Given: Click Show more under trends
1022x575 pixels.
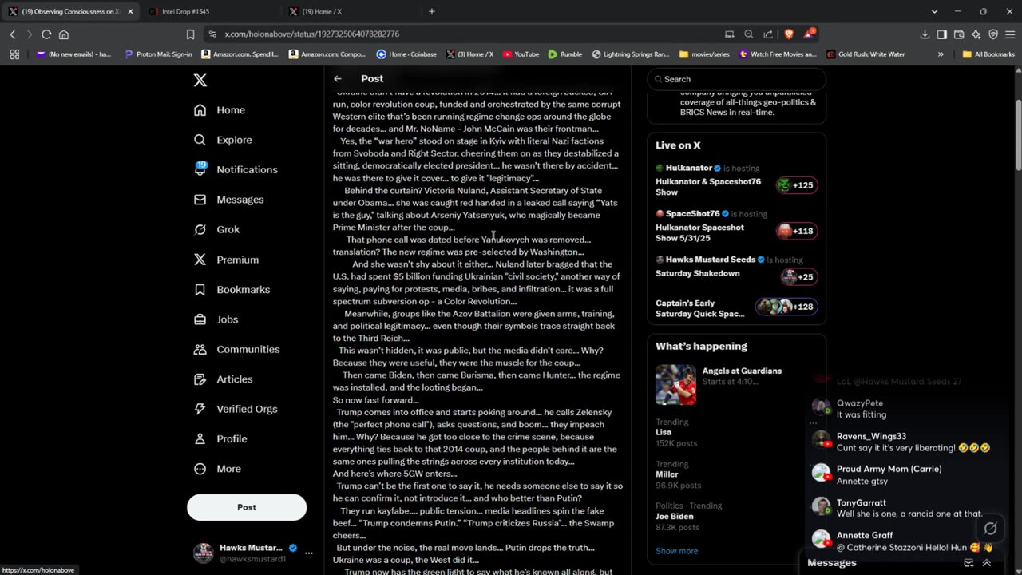Looking at the screenshot, I should tap(676, 551).
